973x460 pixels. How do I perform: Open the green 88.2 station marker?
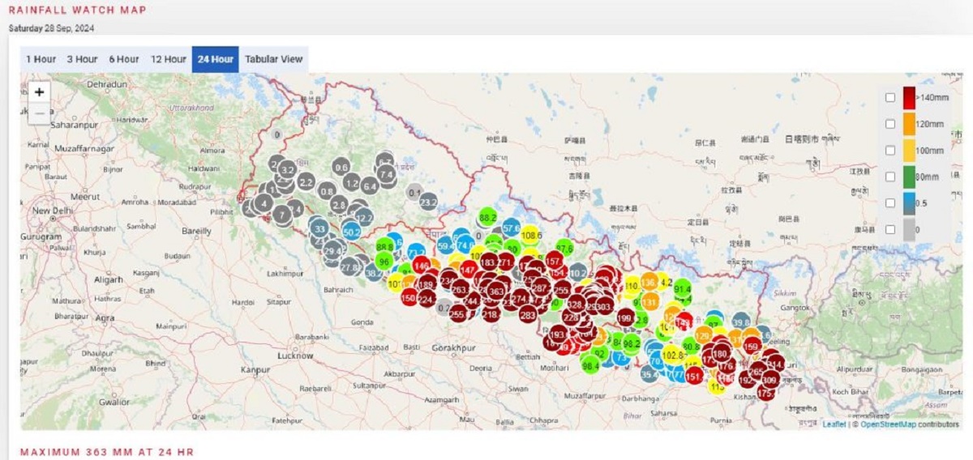point(487,218)
